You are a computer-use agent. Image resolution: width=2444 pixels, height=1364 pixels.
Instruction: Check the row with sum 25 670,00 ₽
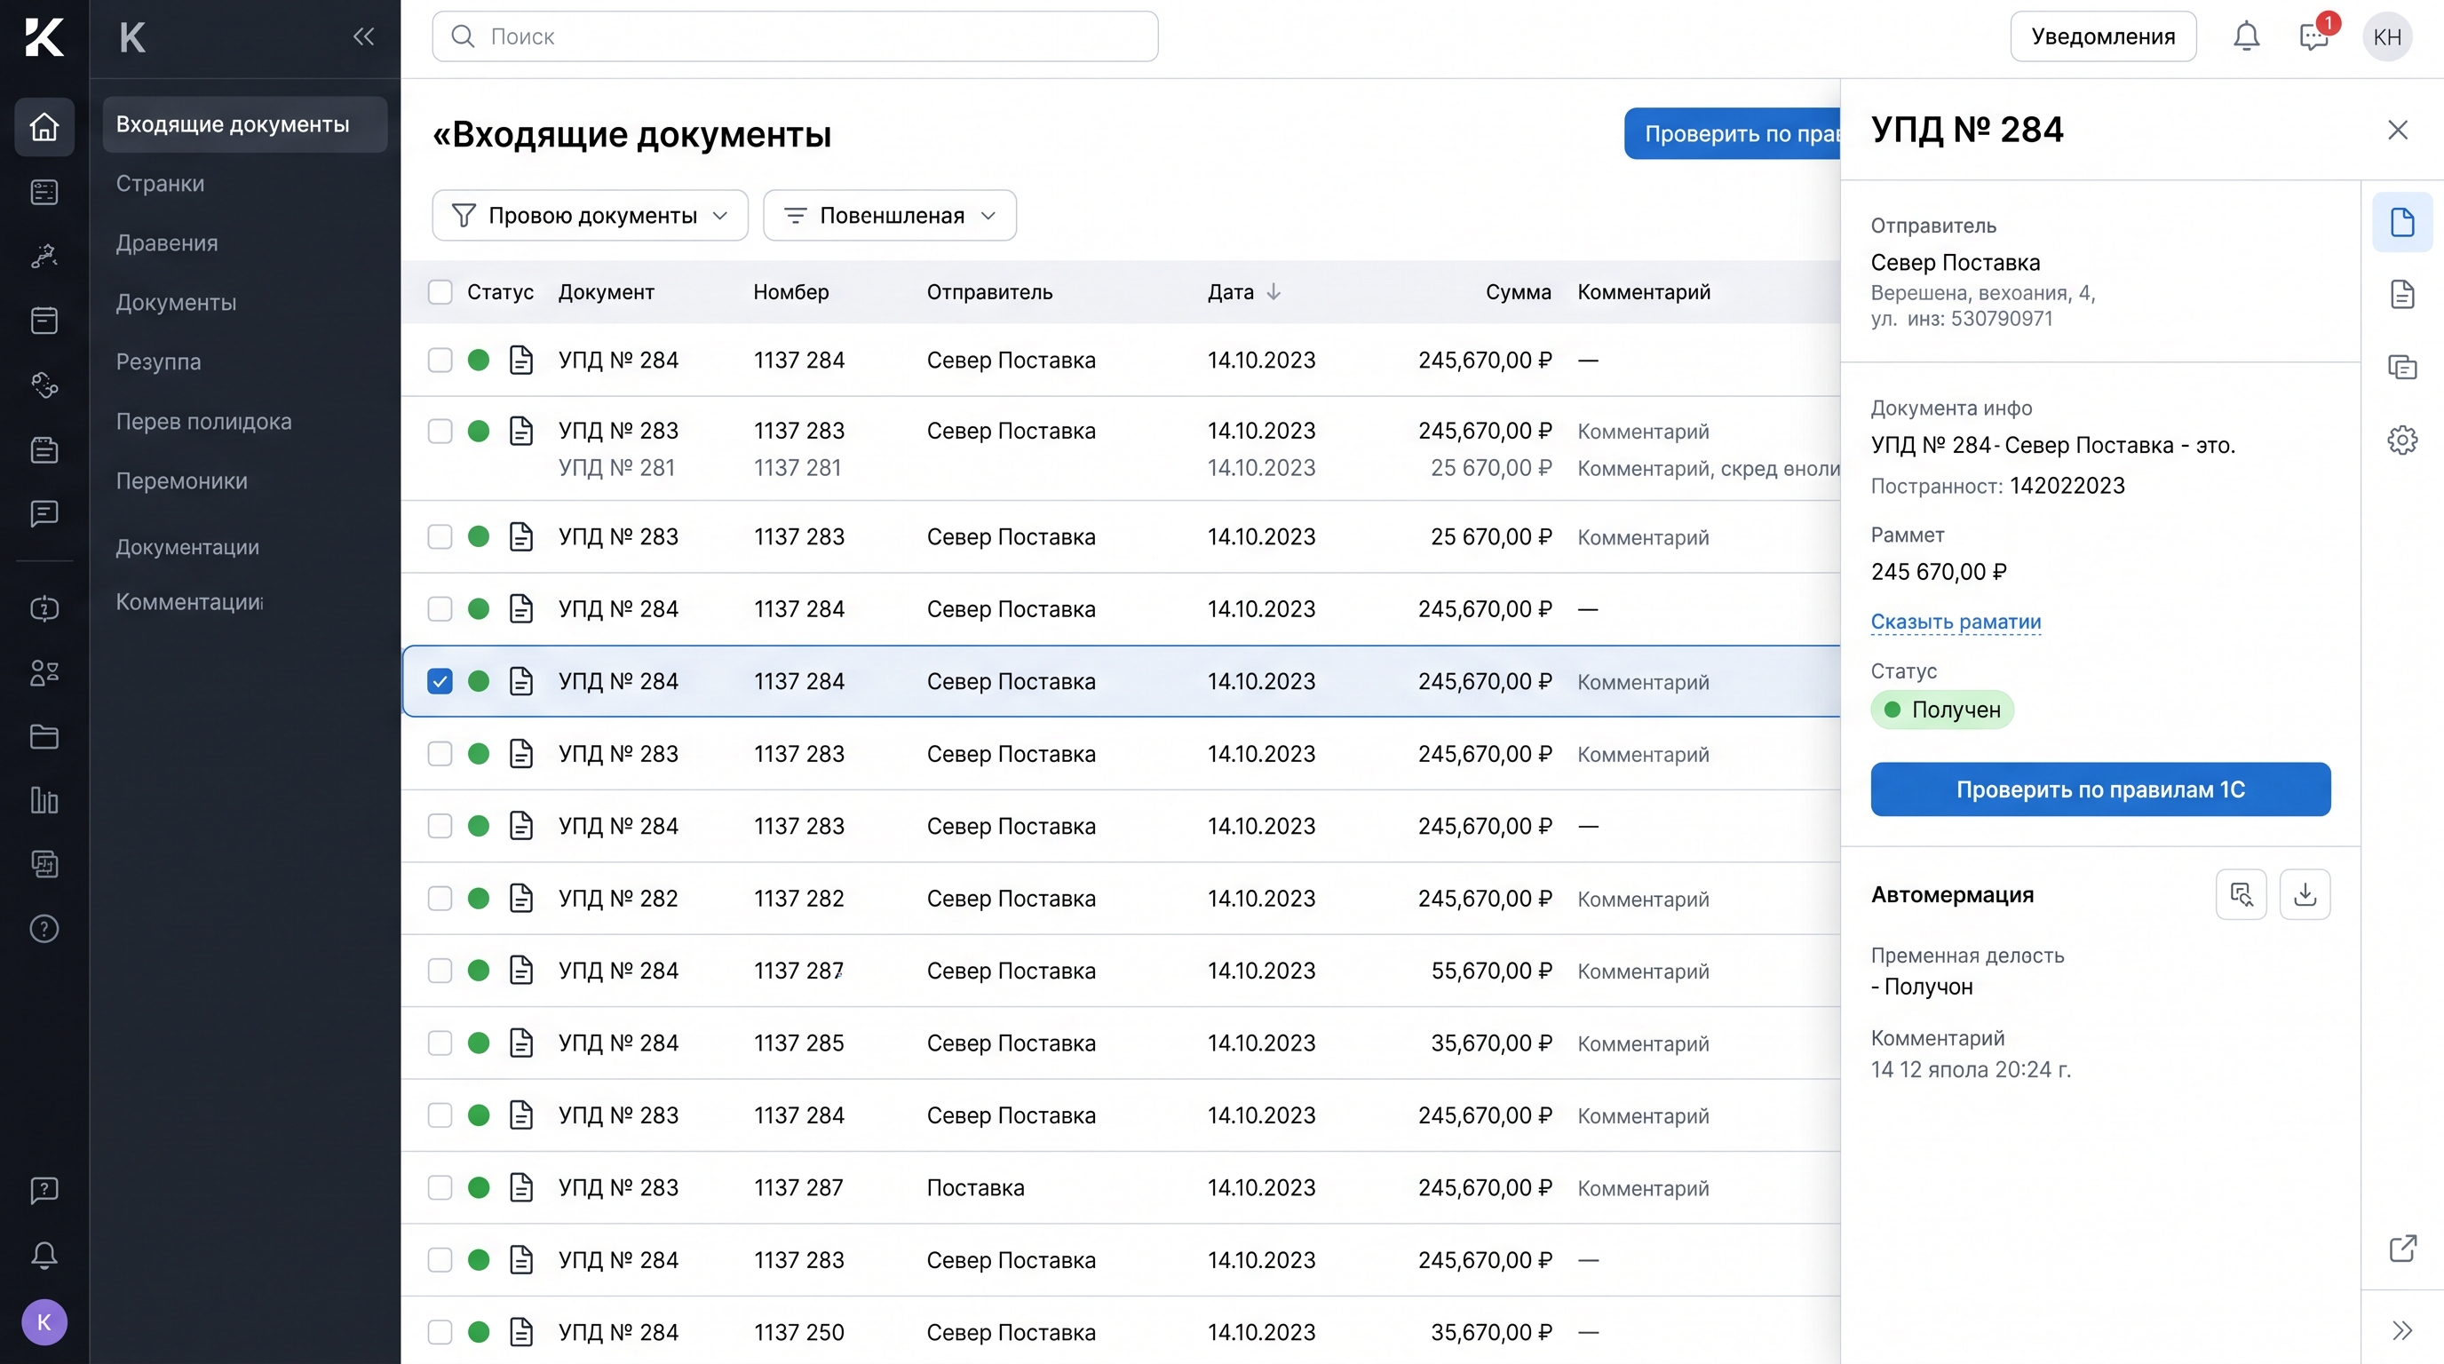click(x=440, y=537)
